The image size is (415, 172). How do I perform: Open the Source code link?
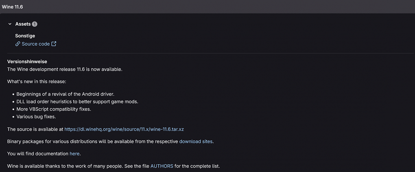point(36,44)
